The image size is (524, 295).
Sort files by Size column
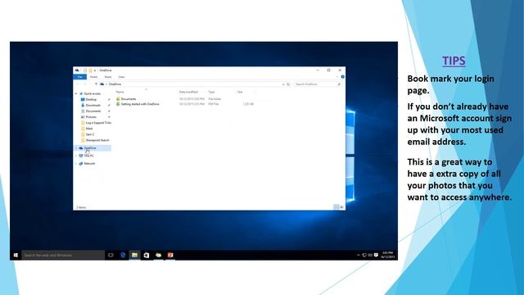click(240, 92)
